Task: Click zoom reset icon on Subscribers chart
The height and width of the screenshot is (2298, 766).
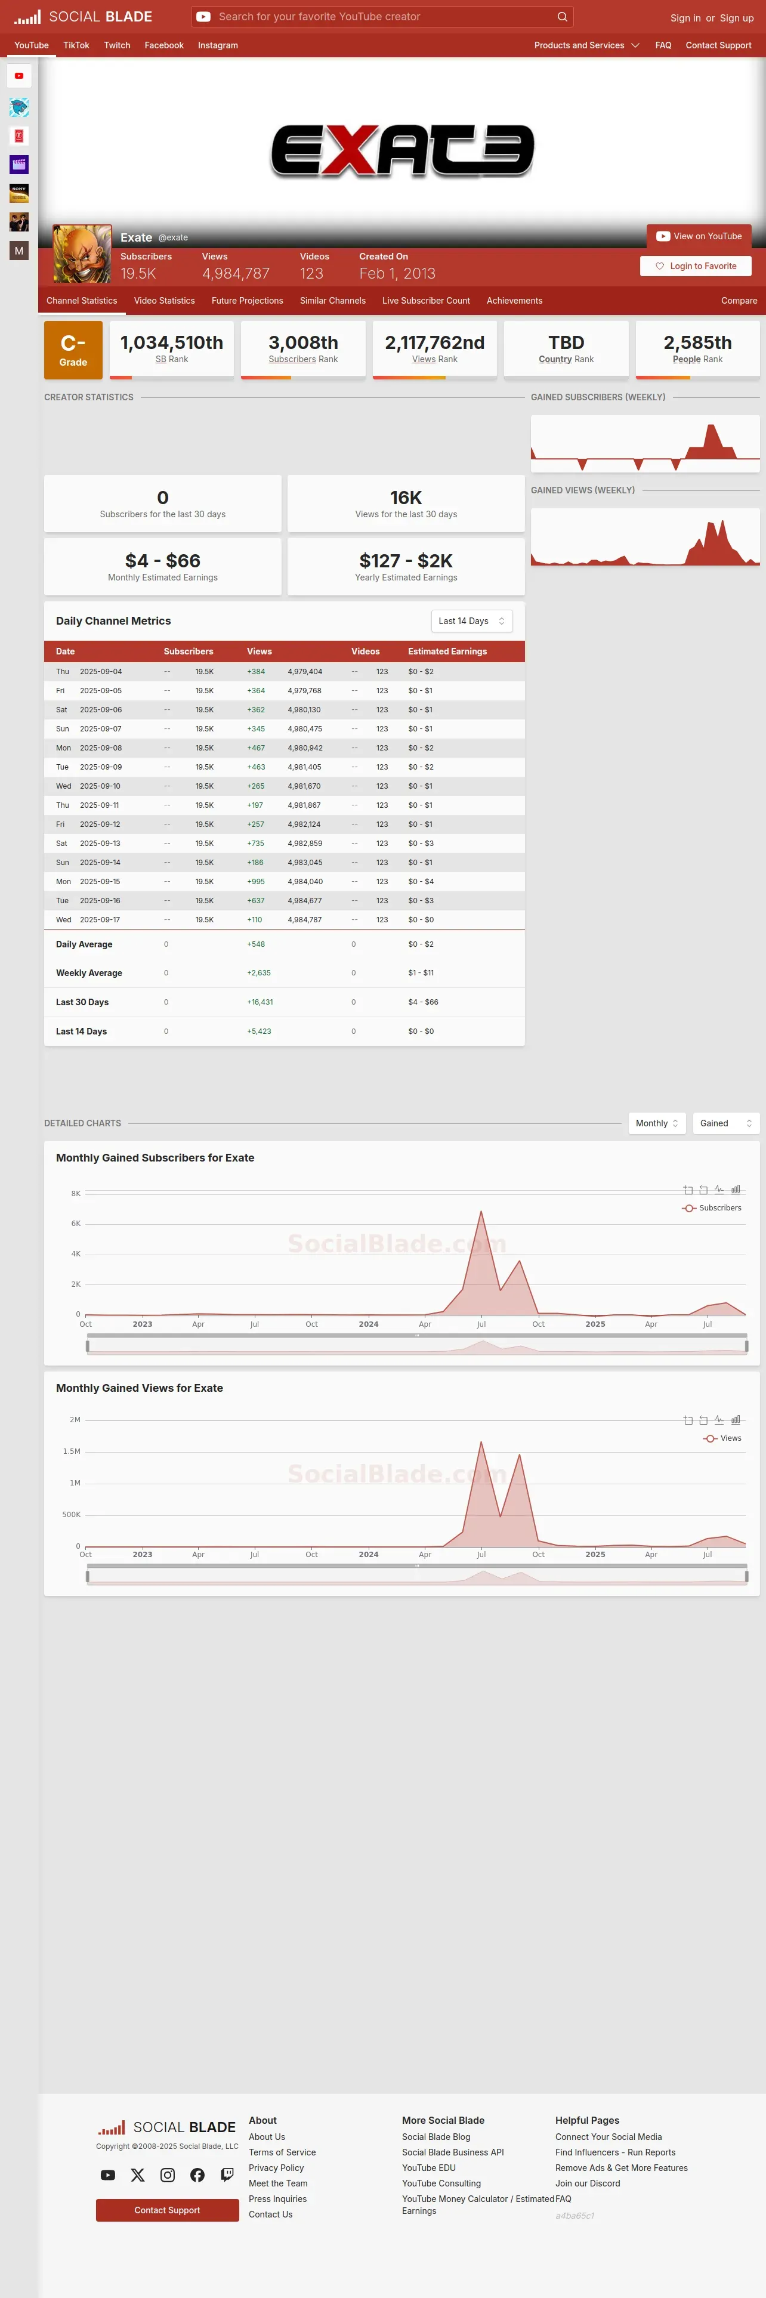Action: pyautogui.click(x=703, y=1190)
